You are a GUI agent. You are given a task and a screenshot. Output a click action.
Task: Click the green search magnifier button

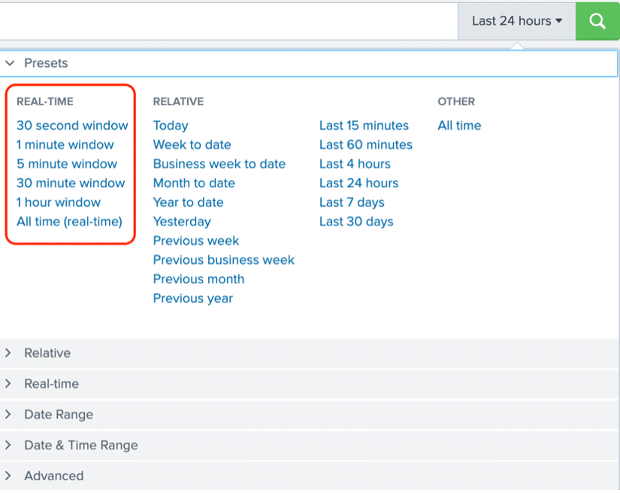coord(597,21)
